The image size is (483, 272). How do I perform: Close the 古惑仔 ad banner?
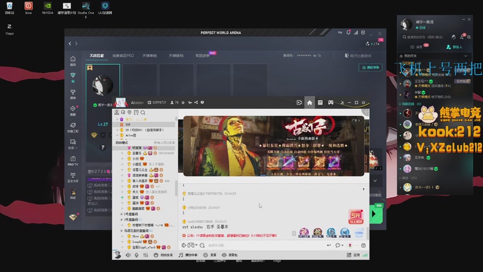359,120
